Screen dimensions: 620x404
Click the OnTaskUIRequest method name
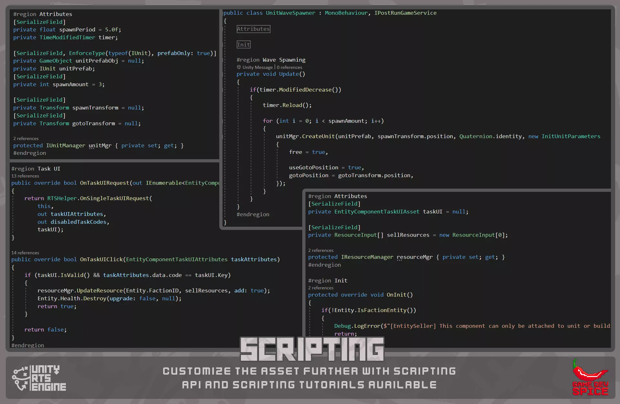(104, 183)
